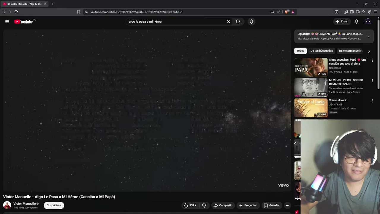Clear the search box with the X icon

tap(229, 21)
